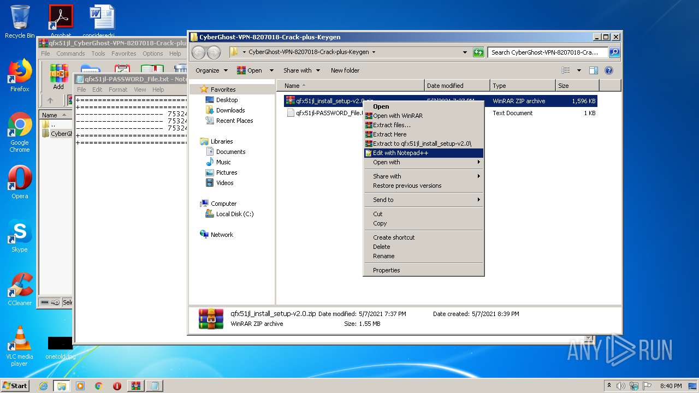
Task: Go forward in Explorer navigation
Action: point(214,52)
